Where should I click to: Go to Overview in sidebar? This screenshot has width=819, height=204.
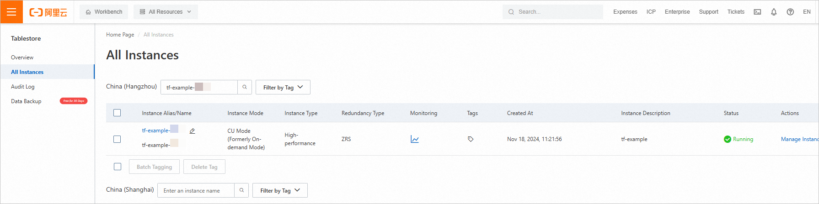22,58
